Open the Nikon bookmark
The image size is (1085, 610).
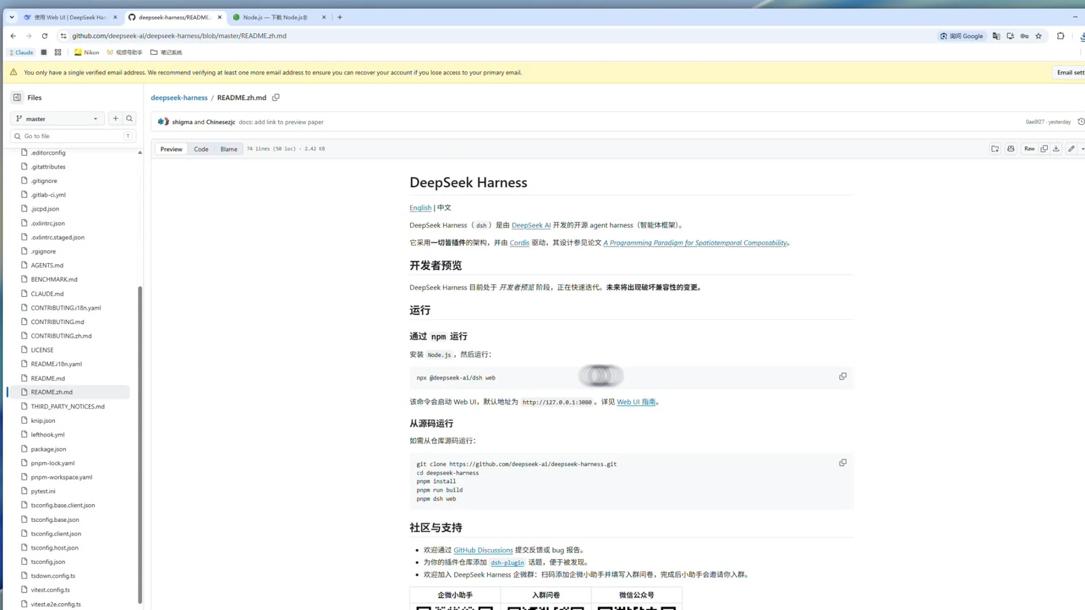(x=87, y=52)
